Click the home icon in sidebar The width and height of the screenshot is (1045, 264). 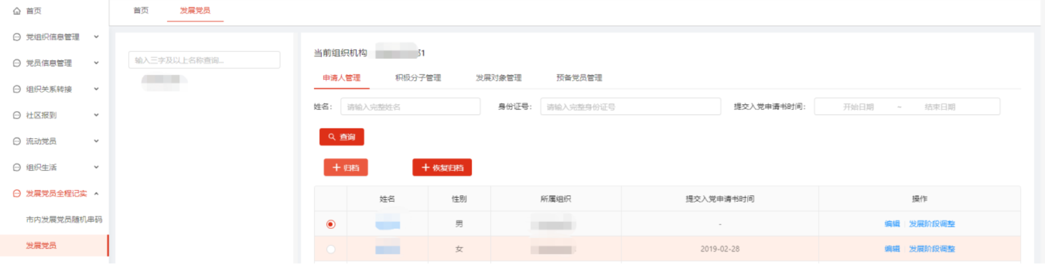(17, 11)
